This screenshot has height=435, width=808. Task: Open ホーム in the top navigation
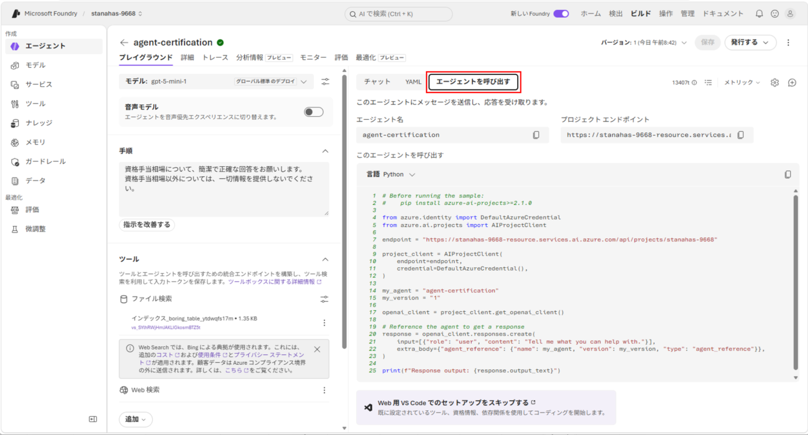[x=590, y=14]
